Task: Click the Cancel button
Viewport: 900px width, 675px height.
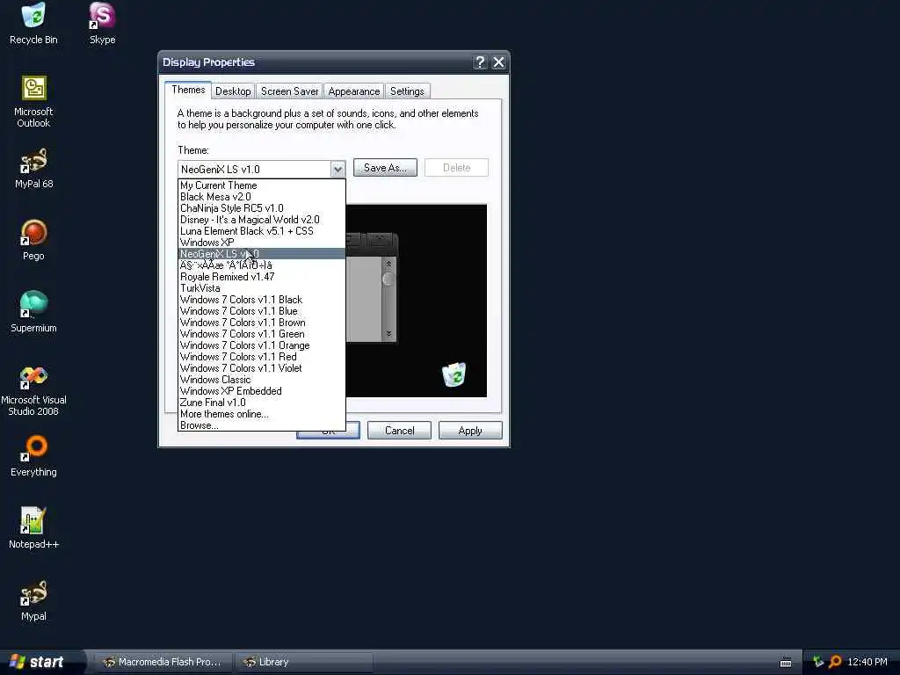Action: pyautogui.click(x=400, y=431)
